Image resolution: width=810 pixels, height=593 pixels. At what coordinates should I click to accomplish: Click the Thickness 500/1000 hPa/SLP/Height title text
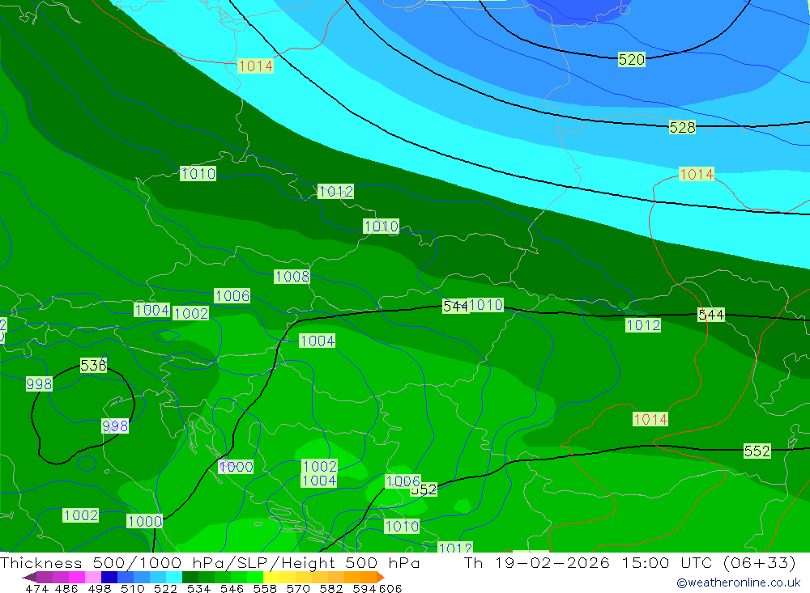[210, 562]
